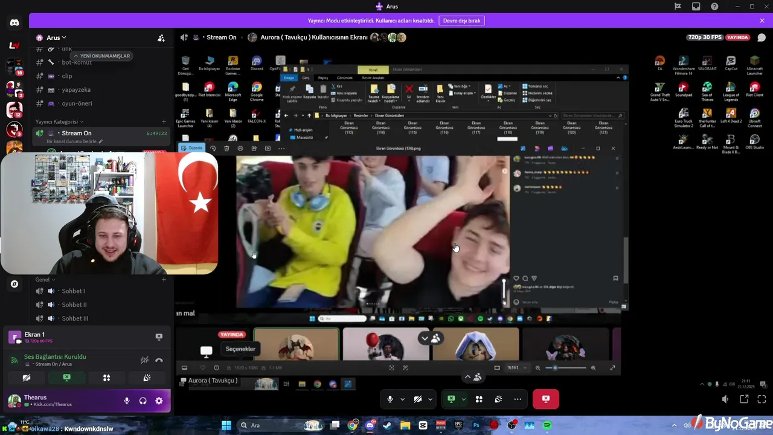Toggle noise suppression in voice panel
Screen dimensions: 773x435
(x=144, y=360)
